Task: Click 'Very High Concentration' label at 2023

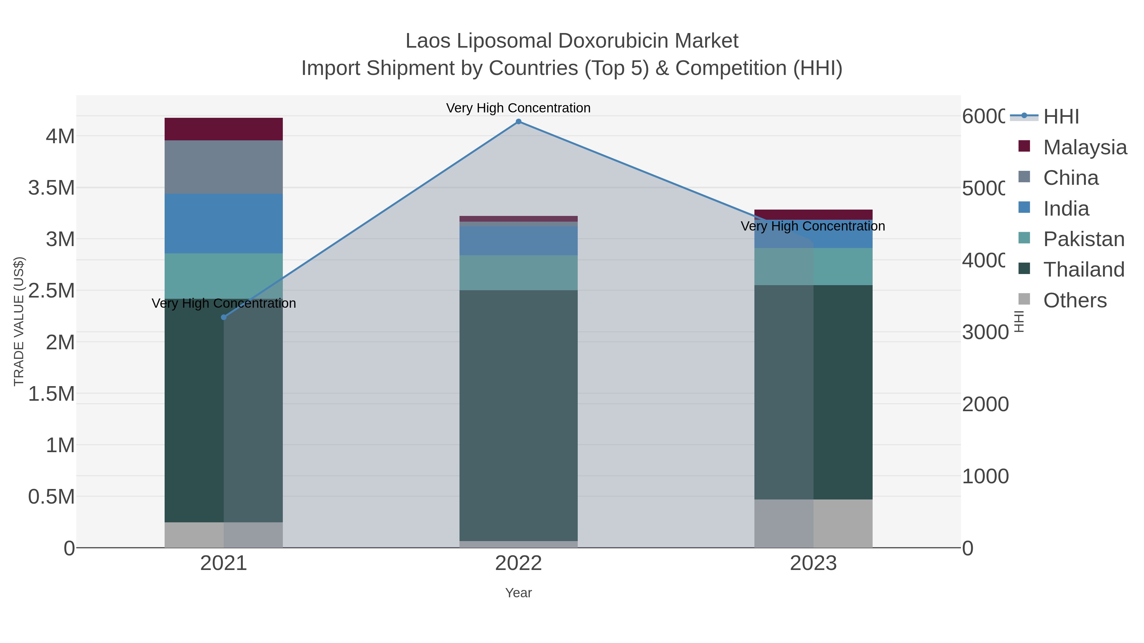Action: tap(813, 226)
